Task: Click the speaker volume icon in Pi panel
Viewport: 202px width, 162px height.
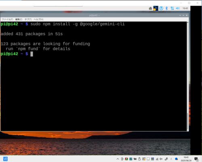Action: (178, 9)
